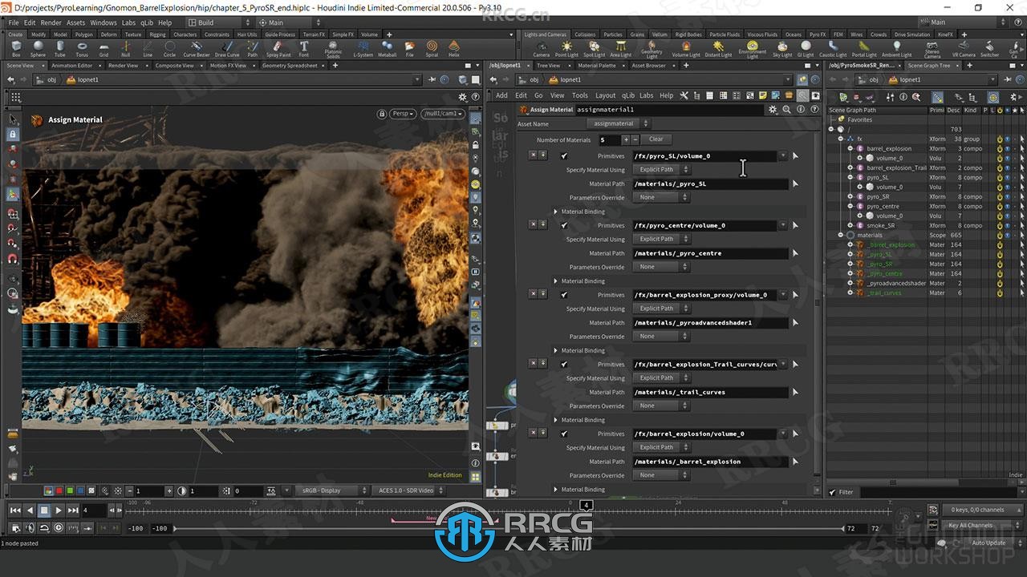1027x577 pixels.
Task: Open the Persp viewport dropdown
Action: click(x=403, y=114)
